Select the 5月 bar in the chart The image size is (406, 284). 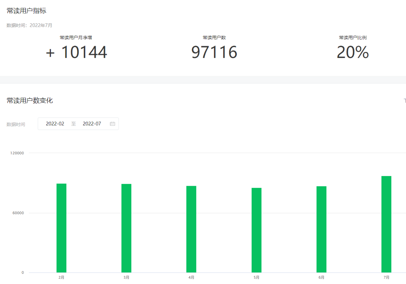coord(256,230)
